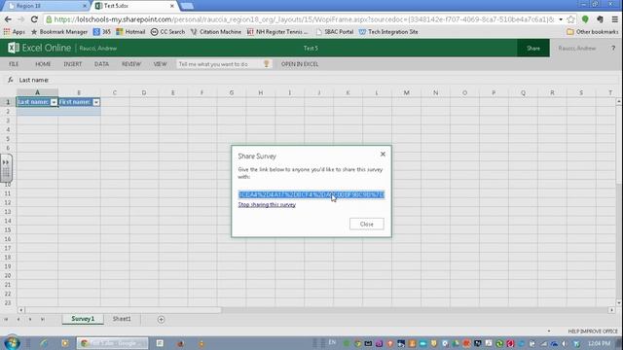Select column C header
623x350 pixels.
point(115,93)
